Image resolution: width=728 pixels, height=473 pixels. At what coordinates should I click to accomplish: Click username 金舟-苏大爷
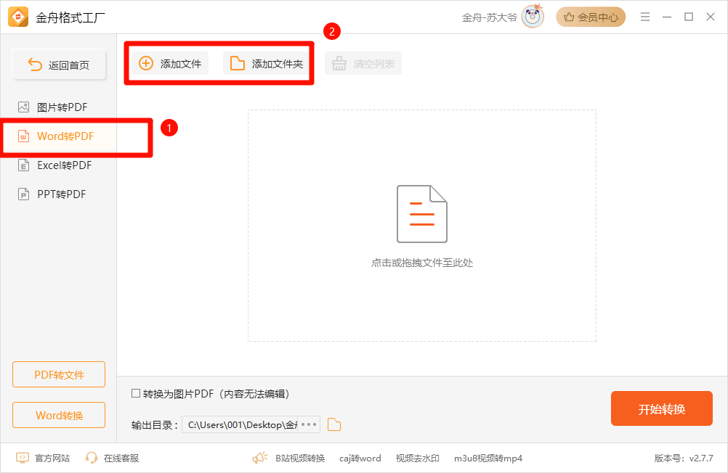coord(490,17)
